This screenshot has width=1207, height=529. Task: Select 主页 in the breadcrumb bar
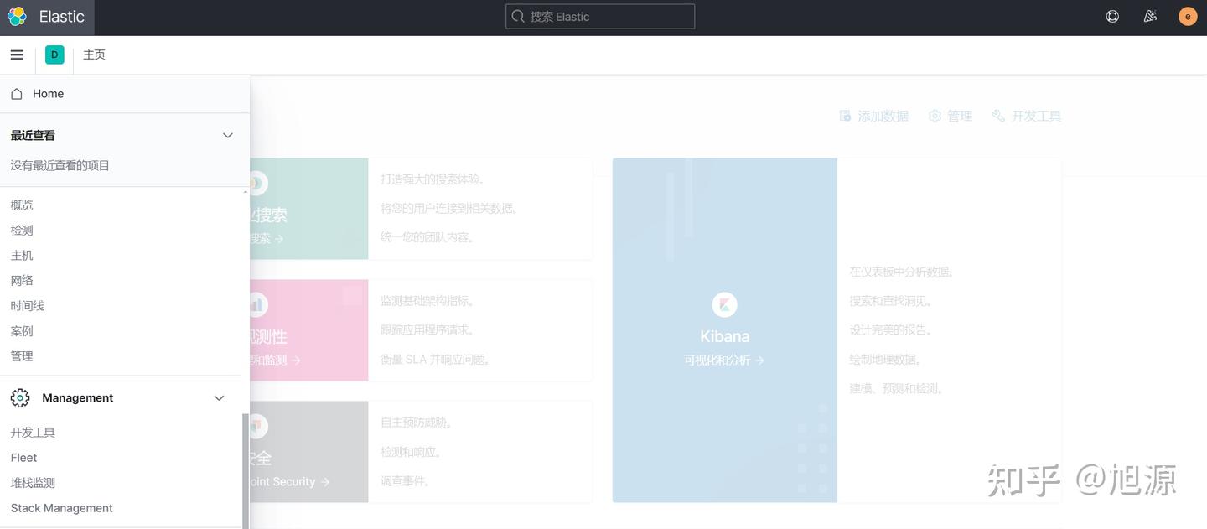click(93, 53)
